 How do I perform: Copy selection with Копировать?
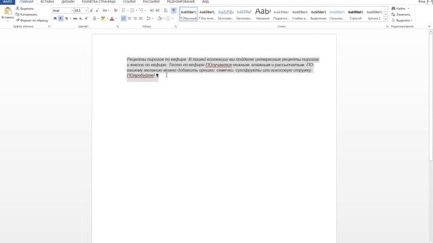click(26, 14)
